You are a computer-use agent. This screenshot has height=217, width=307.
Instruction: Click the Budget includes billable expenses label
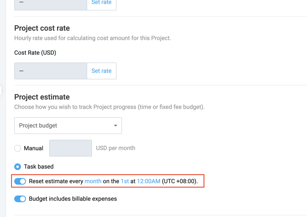coord(73,199)
